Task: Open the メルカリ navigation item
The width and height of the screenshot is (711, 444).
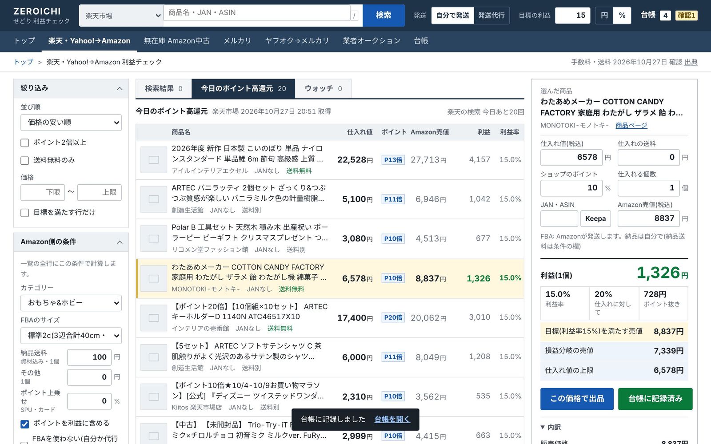Action: [x=237, y=41]
